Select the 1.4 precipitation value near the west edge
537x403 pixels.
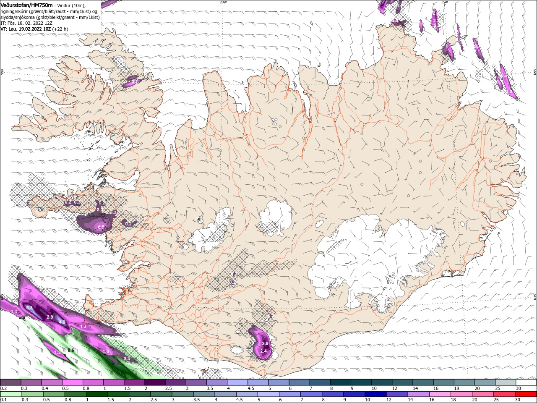pos(14,312)
